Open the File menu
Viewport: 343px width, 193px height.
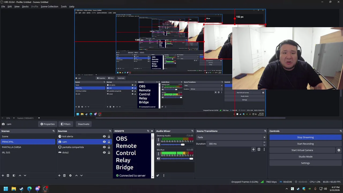(3, 6)
